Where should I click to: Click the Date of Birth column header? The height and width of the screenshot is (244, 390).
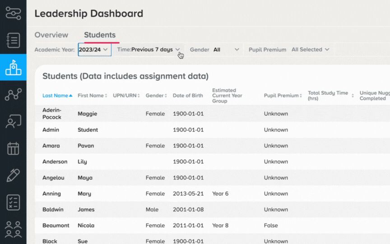tap(188, 96)
